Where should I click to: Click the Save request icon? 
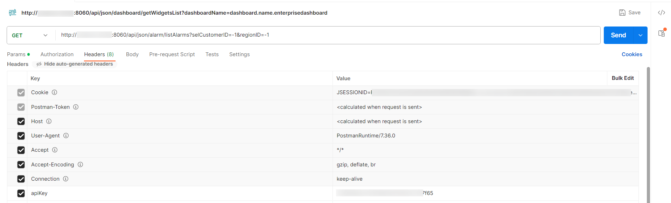[x=629, y=12]
